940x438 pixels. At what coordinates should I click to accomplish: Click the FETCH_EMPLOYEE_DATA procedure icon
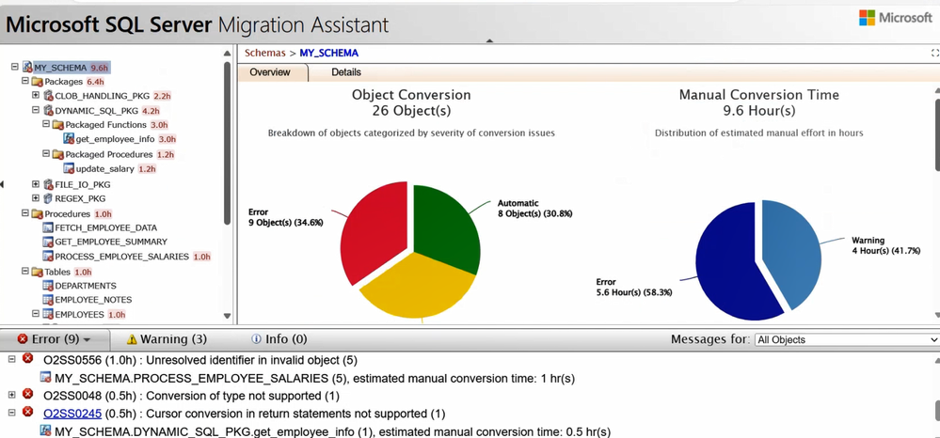click(x=49, y=227)
